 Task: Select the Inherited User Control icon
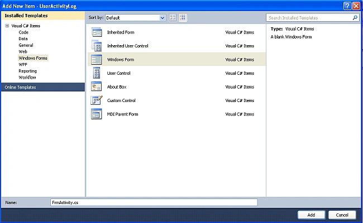point(97,46)
